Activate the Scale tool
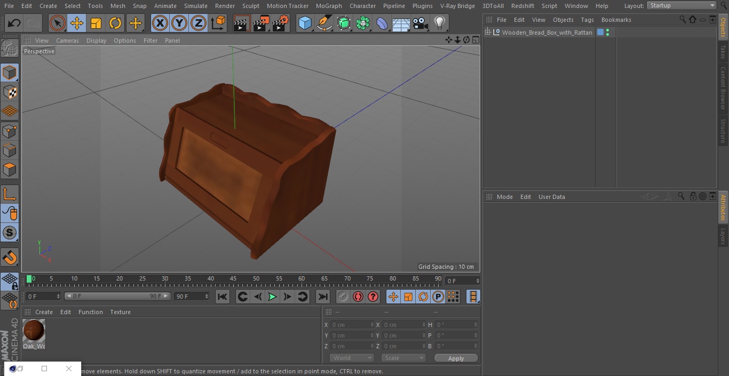 96,23
